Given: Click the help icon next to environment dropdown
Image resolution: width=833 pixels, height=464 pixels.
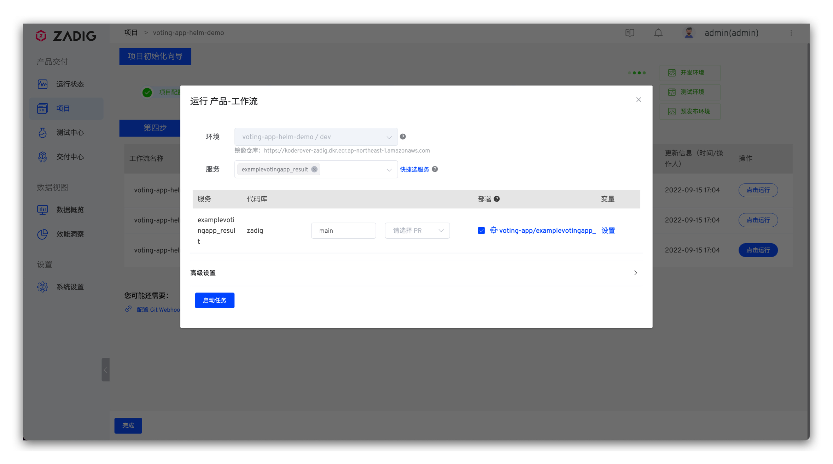Looking at the screenshot, I should pyautogui.click(x=403, y=136).
